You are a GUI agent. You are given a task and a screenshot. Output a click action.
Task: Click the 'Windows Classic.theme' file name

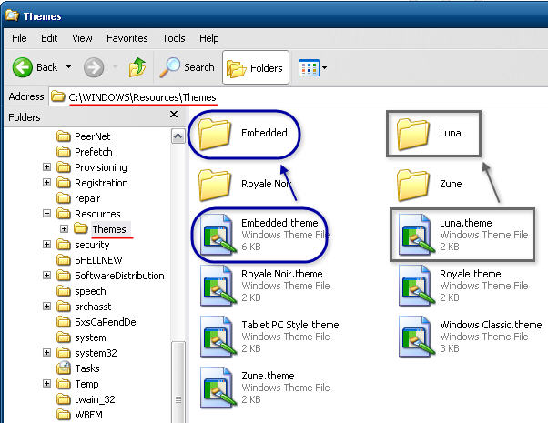click(491, 325)
